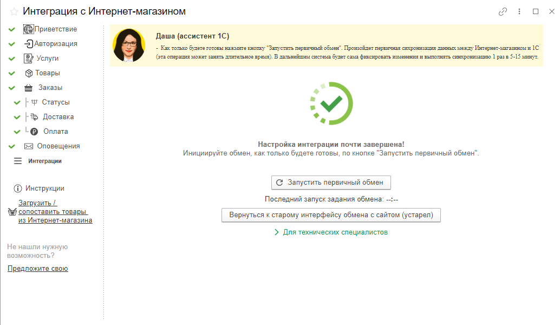
Task: Open the Приветствие step
Action: [55, 29]
